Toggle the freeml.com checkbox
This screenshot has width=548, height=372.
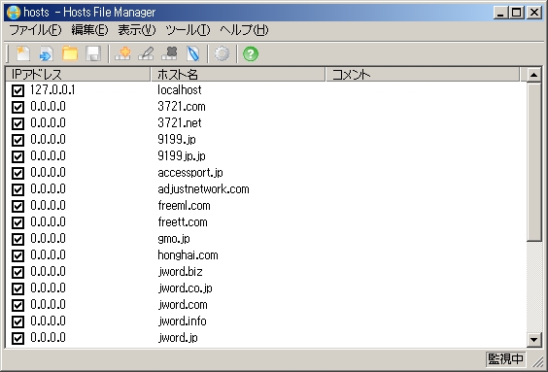click(17, 206)
